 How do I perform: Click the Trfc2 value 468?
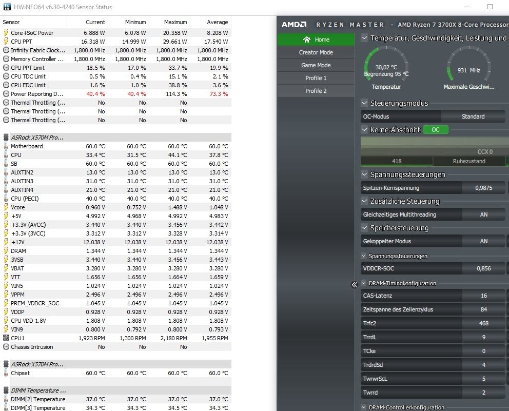tap(484, 323)
